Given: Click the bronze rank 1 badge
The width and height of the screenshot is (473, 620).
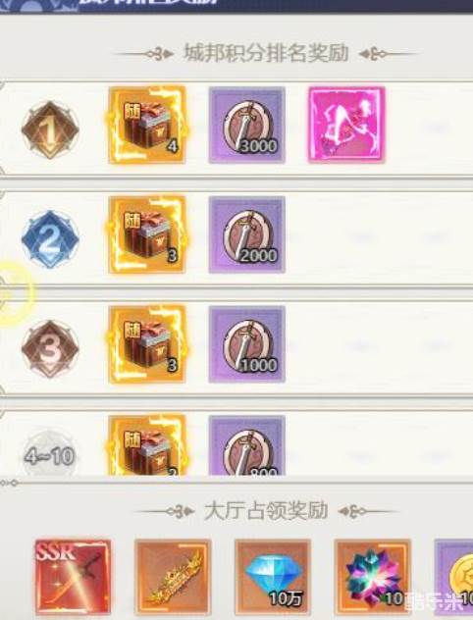Looking at the screenshot, I should tap(50, 129).
